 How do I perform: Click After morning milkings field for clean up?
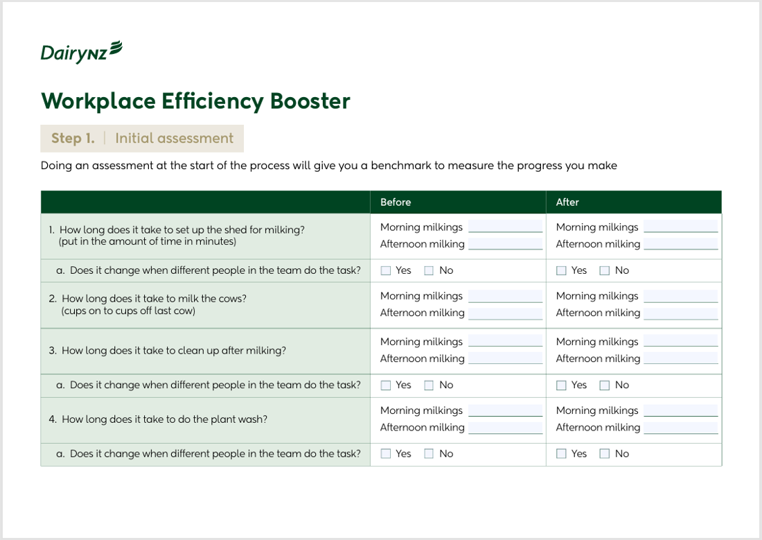point(681,341)
